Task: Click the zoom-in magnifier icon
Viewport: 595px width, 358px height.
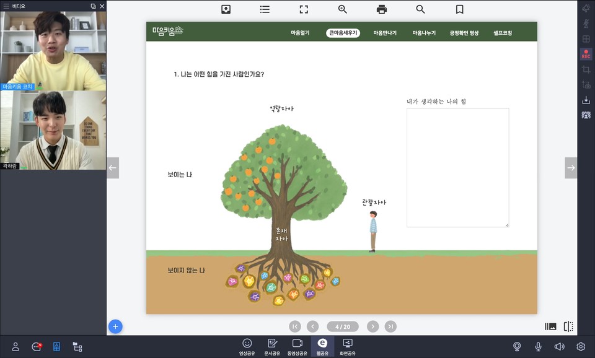Action: coord(343,9)
